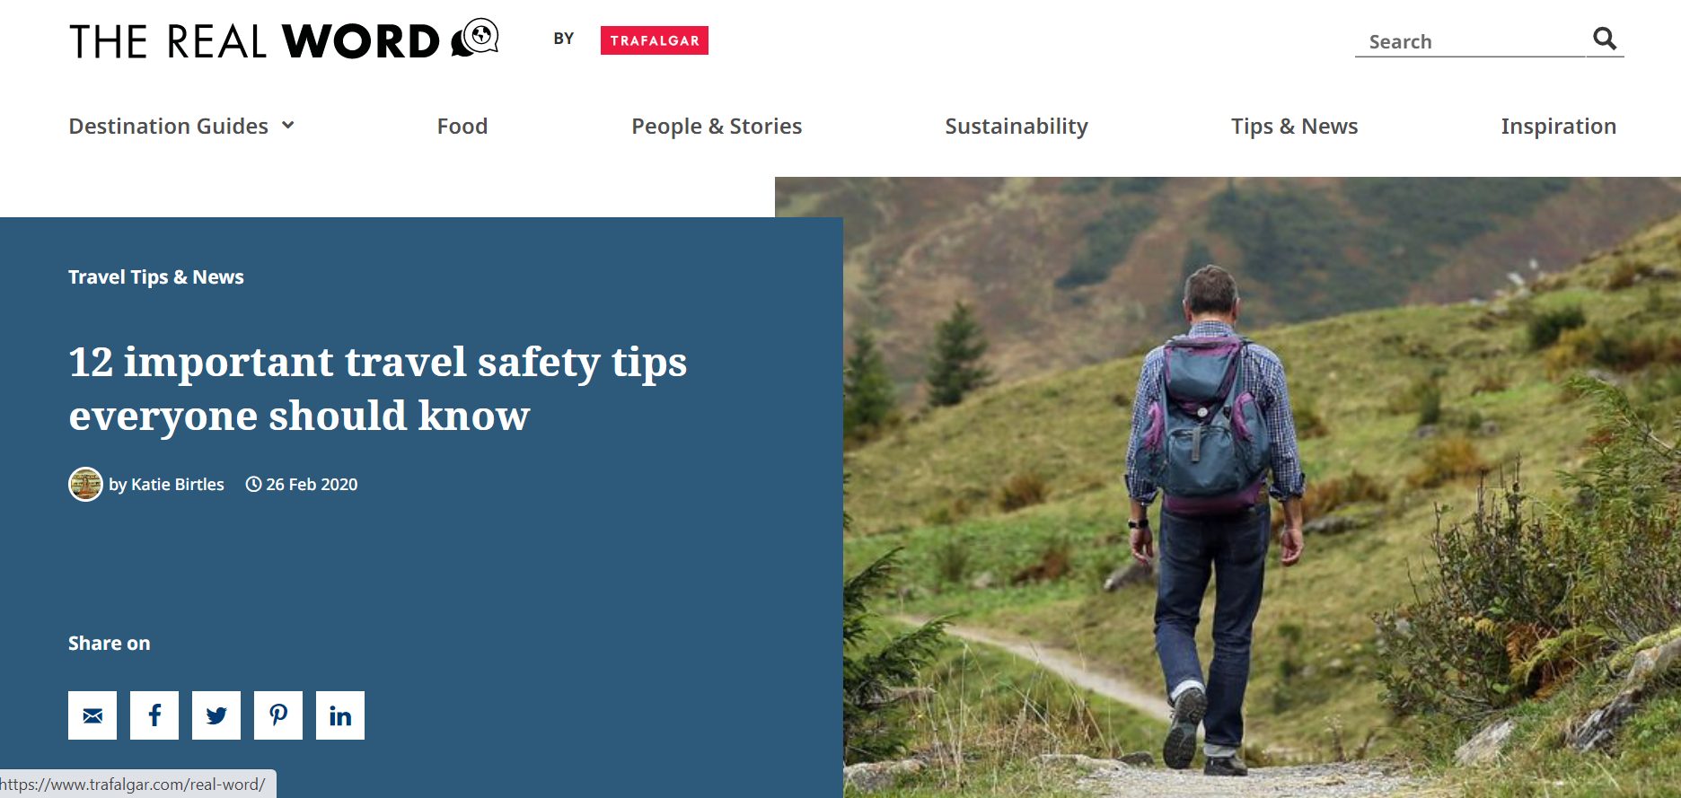Go to the Food section

point(462,126)
